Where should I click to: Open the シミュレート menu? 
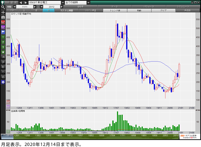click(x=183, y=7)
